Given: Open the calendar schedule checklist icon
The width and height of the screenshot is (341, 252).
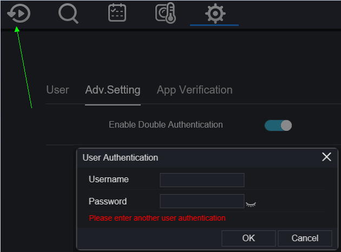Looking at the screenshot, I should tap(117, 13).
